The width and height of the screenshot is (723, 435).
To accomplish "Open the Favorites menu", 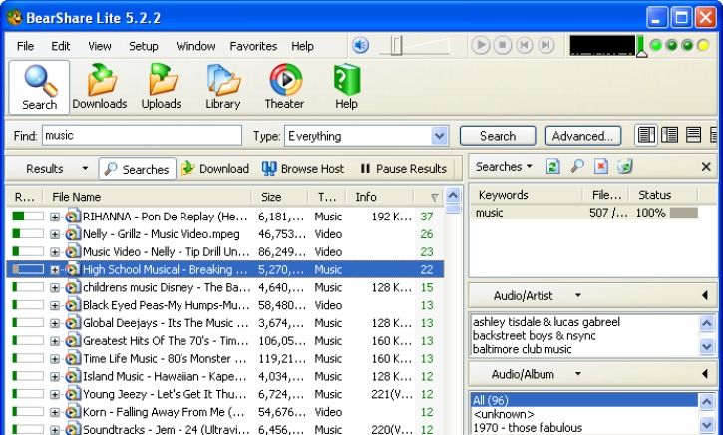I will tap(253, 46).
